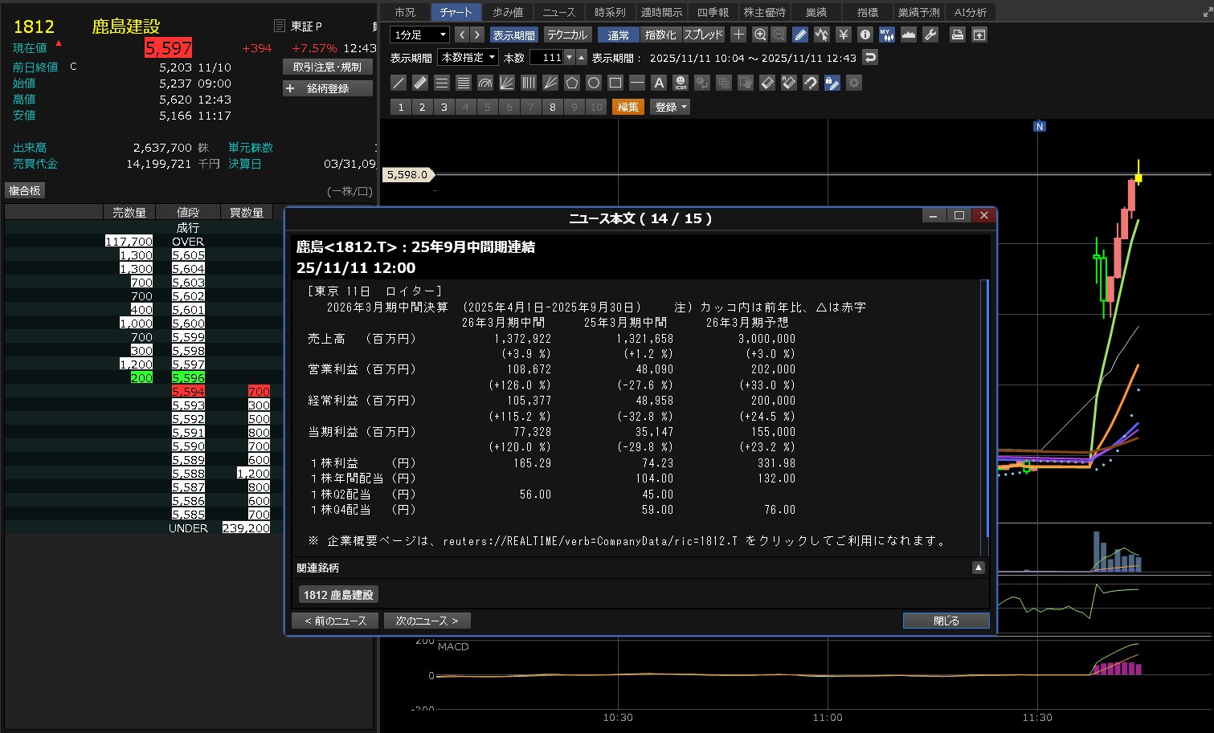
Task: Toggle the crosshair cursor button
Action: [x=738, y=35]
